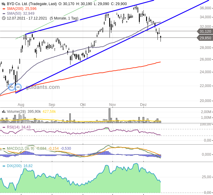Screen dimensions: 213x195
Task: Click the SMA(50) indicator label
Action: pos(14,13)
